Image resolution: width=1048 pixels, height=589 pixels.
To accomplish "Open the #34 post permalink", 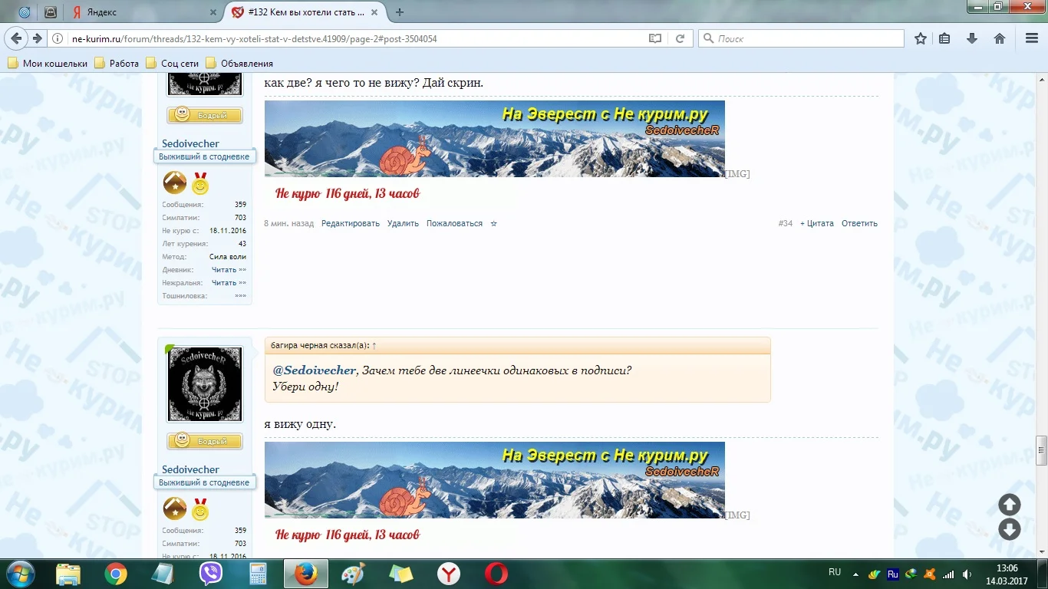I will 786,224.
